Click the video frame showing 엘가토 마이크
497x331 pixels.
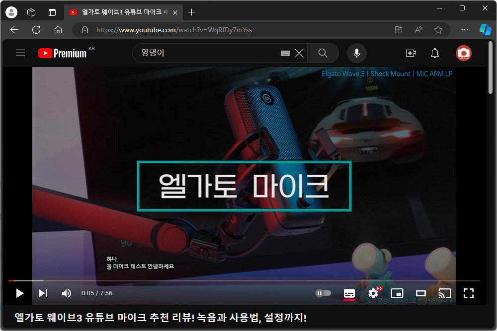click(x=244, y=186)
